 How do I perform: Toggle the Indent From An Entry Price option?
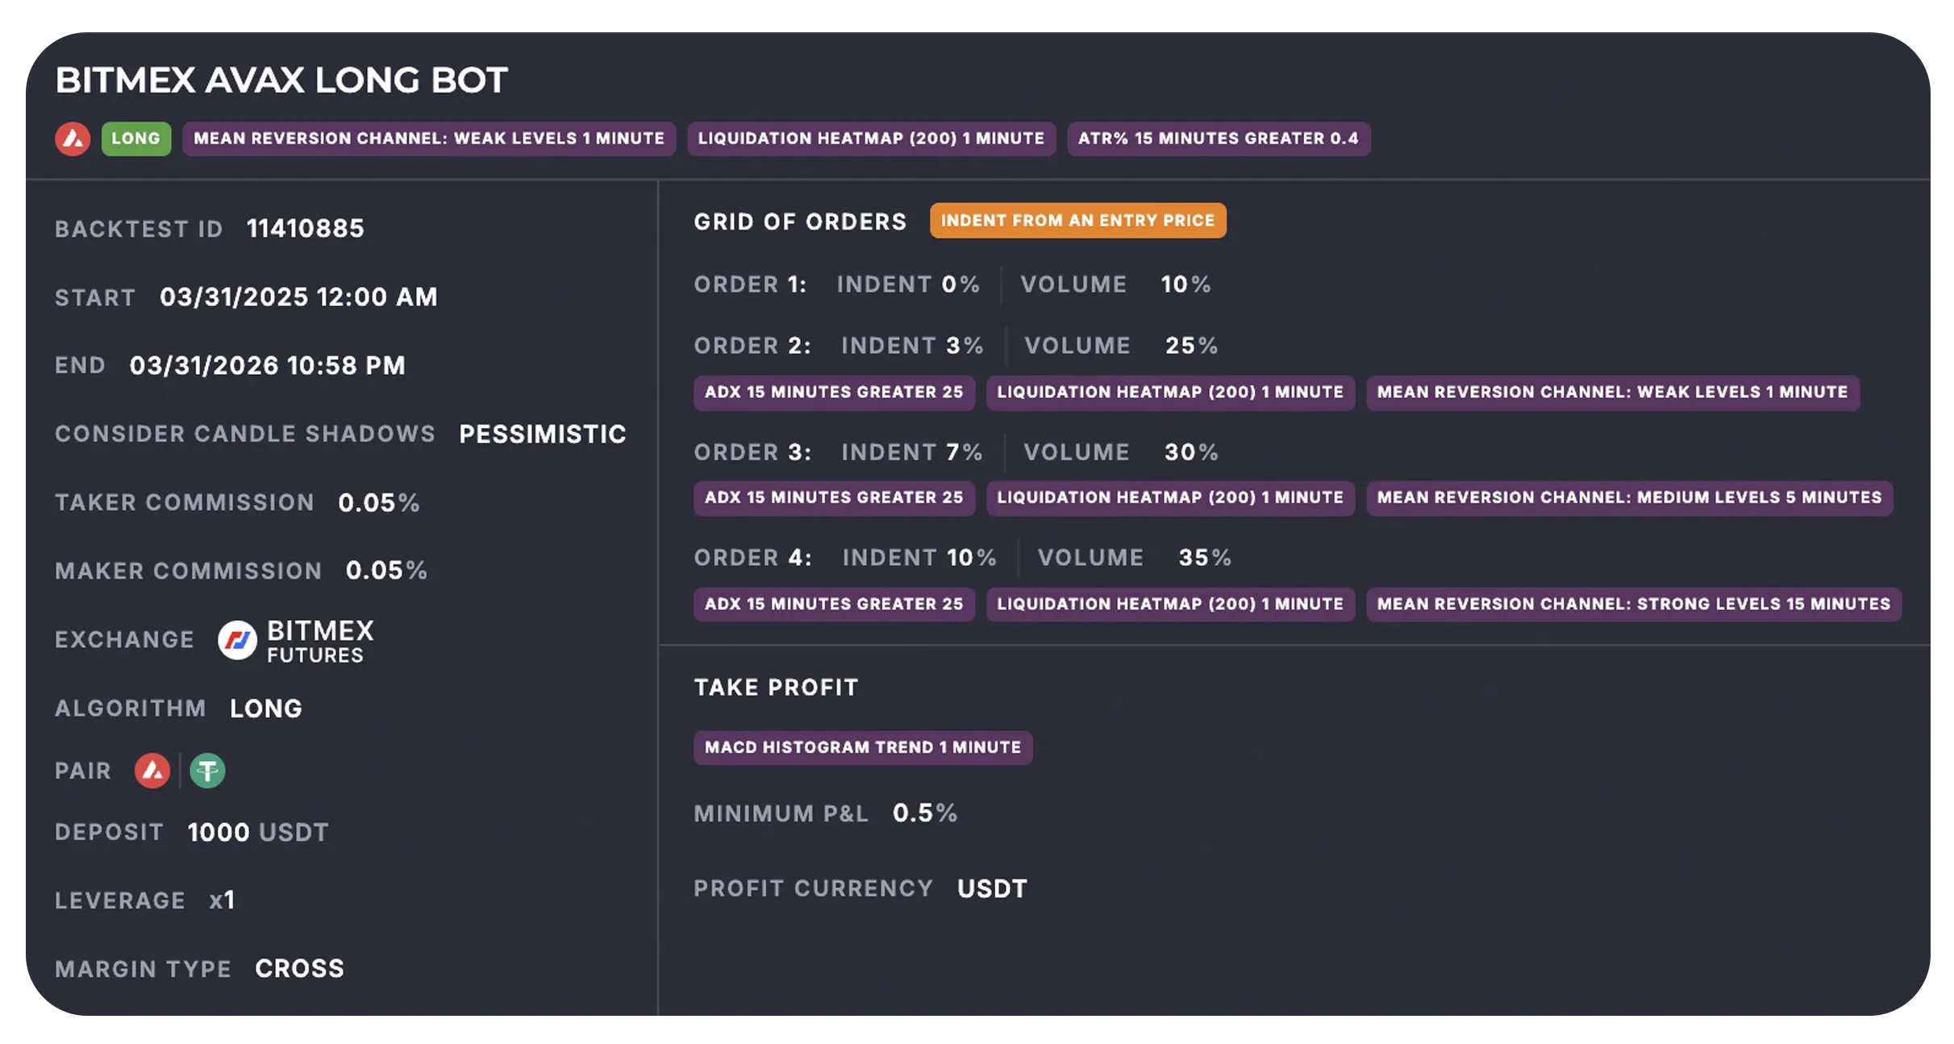pyautogui.click(x=1078, y=219)
